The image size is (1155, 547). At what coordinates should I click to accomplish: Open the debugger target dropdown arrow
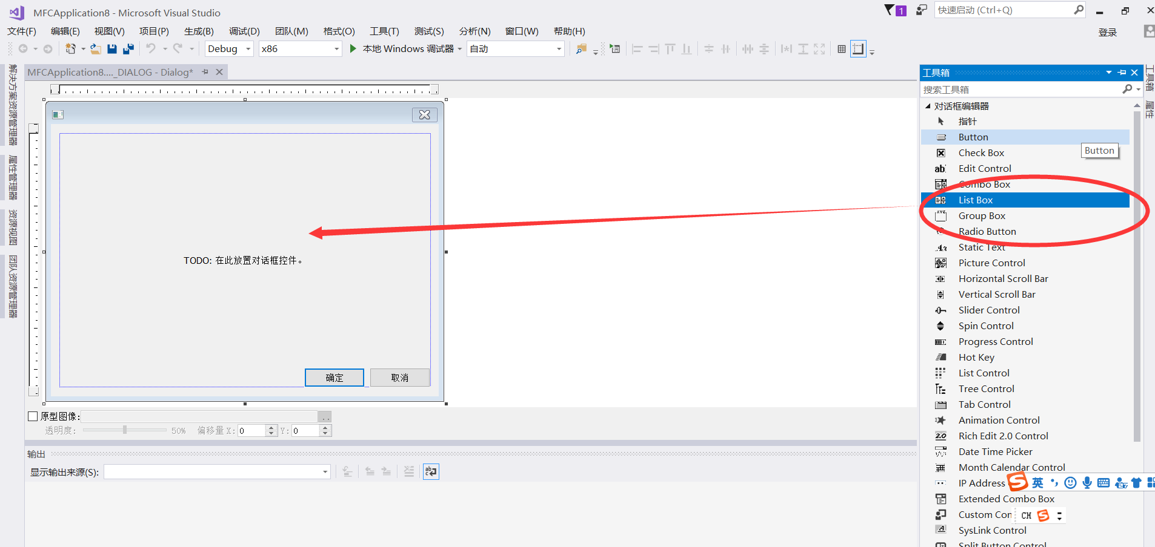coord(460,49)
